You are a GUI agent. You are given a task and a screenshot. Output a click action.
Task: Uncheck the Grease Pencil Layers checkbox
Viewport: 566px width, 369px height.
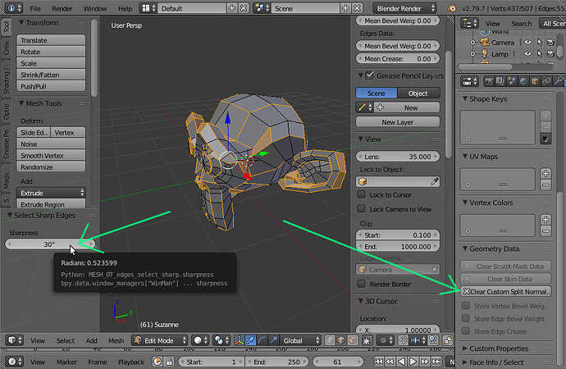click(x=369, y=75)
